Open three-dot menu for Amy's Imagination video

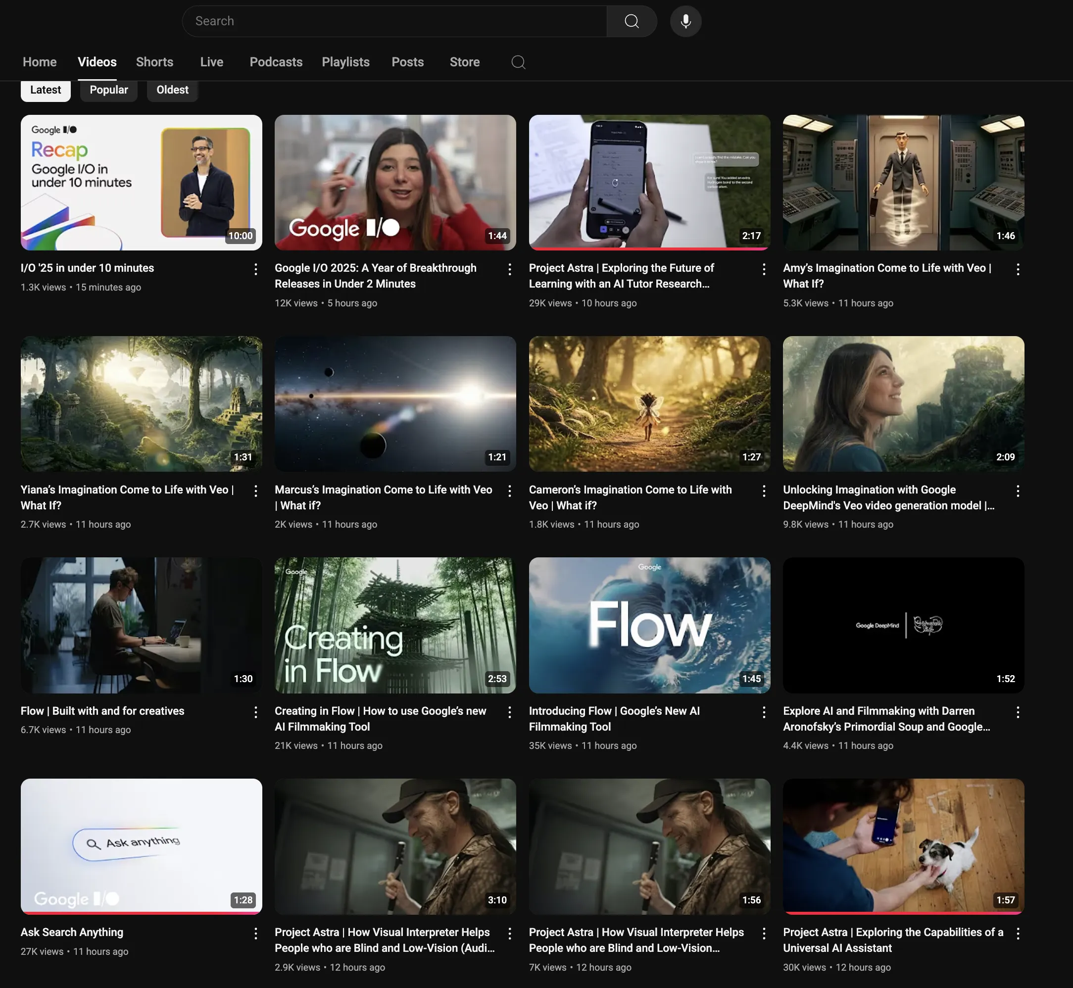pos(1018,269)
